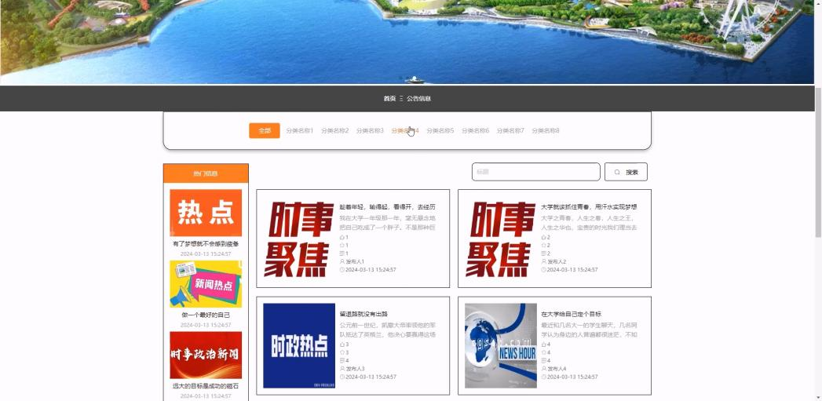Switch to the 分类名称2 category
The image size is (822, 401).
click(x=335, y=130)
